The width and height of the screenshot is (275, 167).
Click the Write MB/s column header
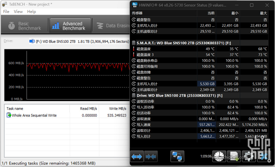pos(118,109)
